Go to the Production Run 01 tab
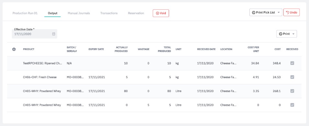Viewport: 309px width, 126px height. point(25,13)
